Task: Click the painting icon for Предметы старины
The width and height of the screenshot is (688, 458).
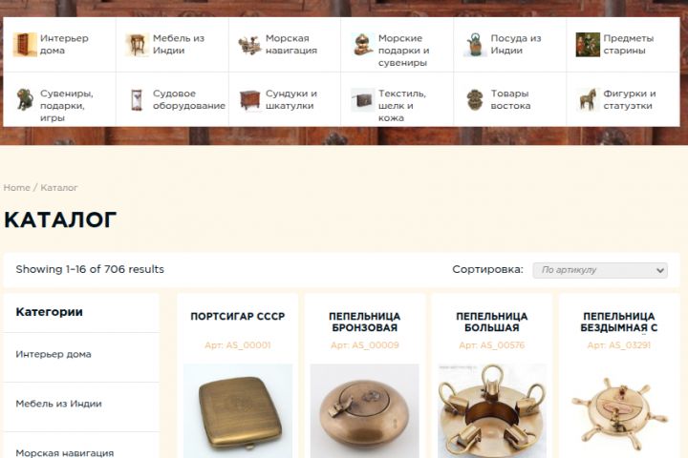Action: (x=588, y=45)
